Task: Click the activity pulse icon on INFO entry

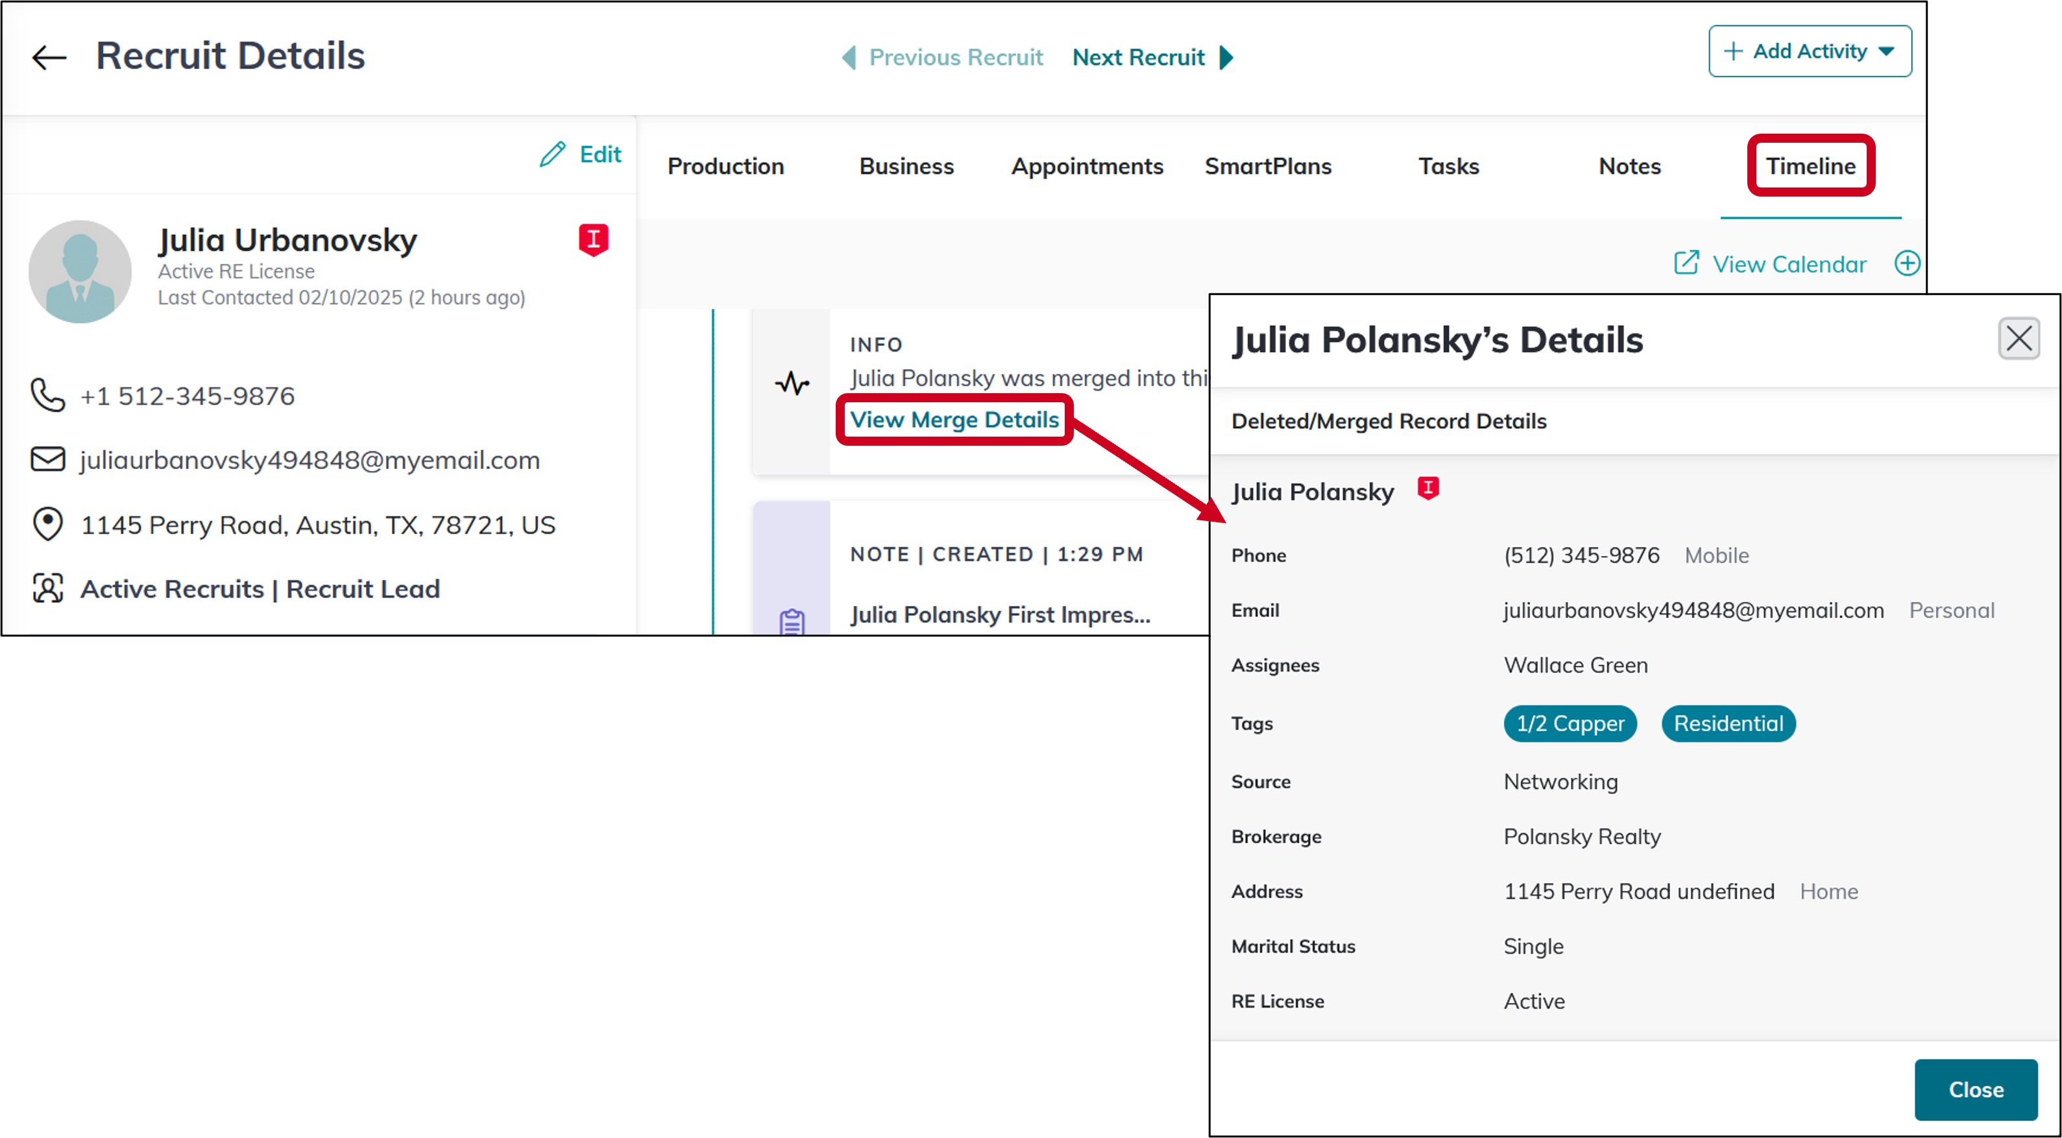Action: pos(792,383)
